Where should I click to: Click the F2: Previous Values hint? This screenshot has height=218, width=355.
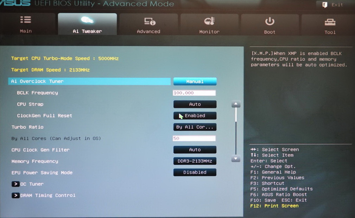(277, 178)
